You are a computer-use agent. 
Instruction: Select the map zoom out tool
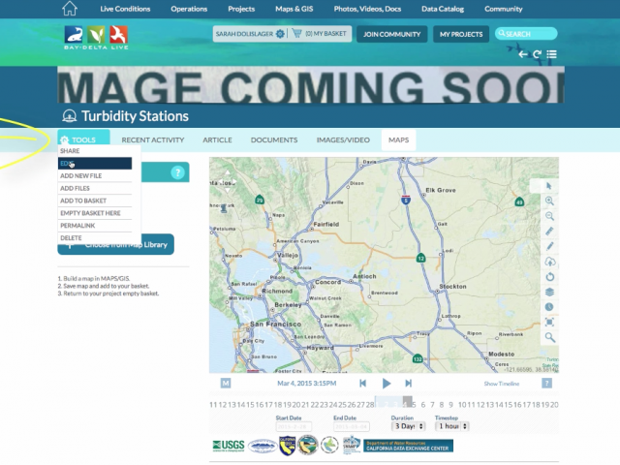549,216
